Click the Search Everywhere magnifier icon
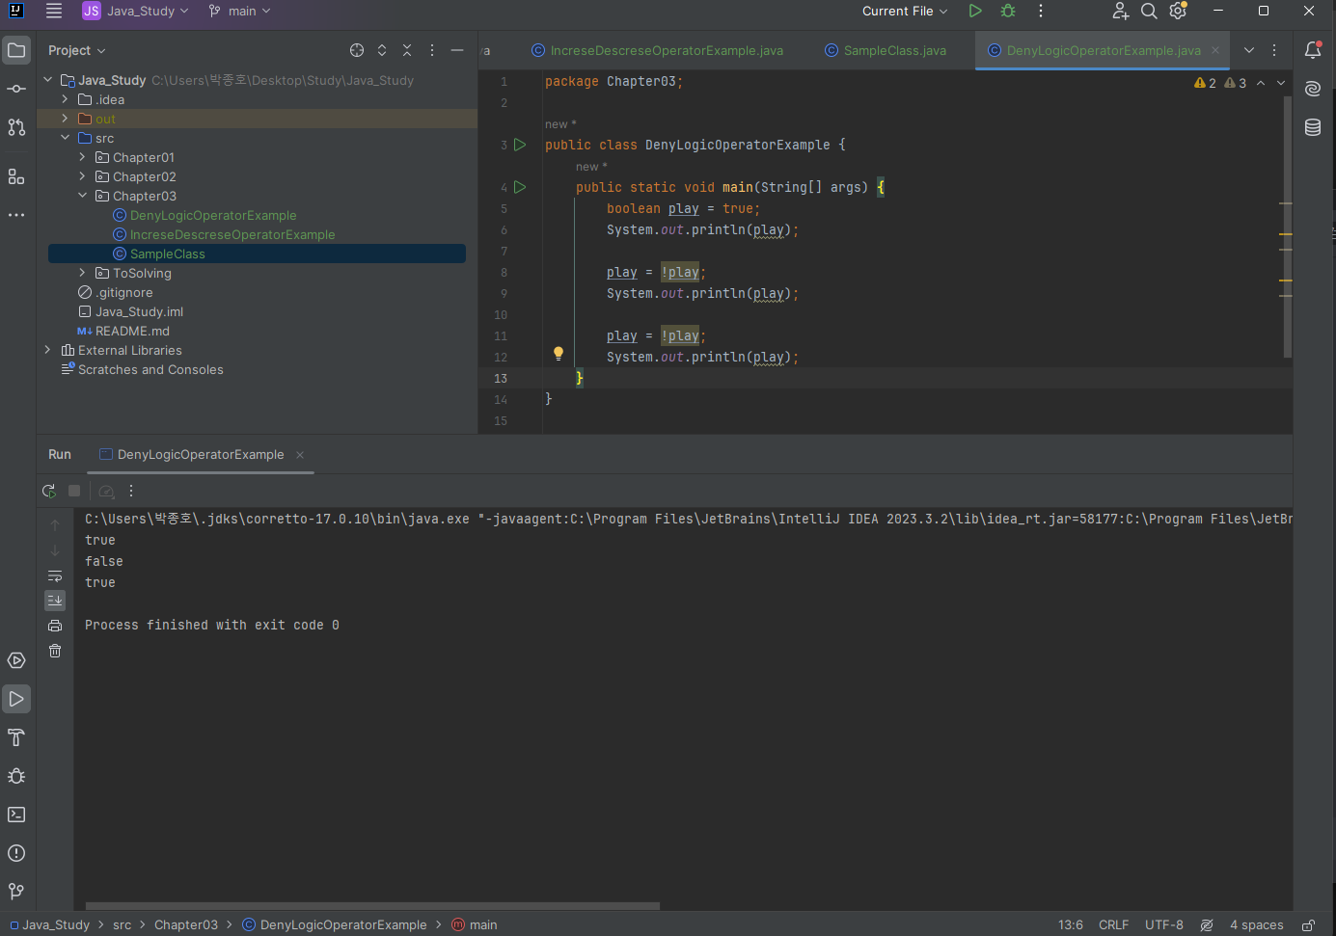 click(1149, 11)
